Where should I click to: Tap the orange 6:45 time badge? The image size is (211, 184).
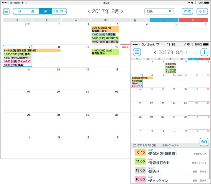(x=140, y=152)
